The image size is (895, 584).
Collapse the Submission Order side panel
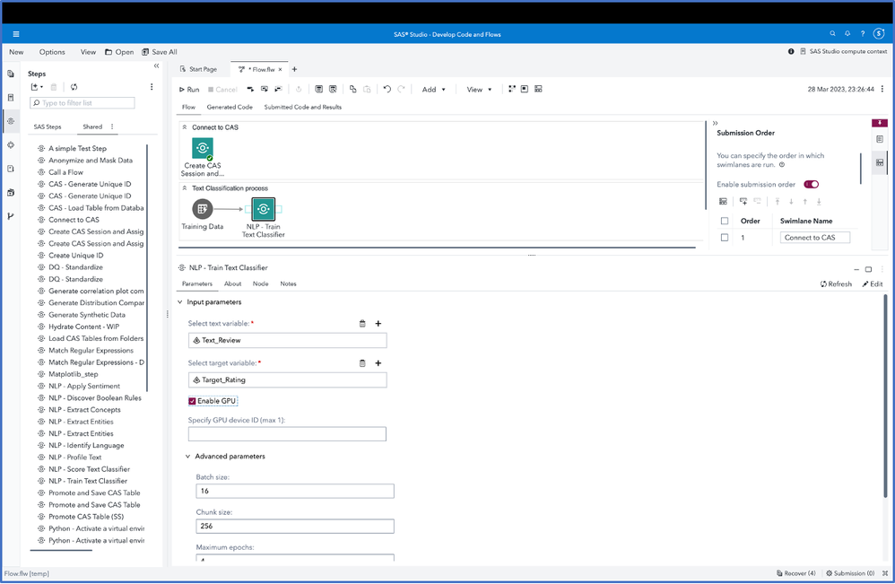pos(716,123)
